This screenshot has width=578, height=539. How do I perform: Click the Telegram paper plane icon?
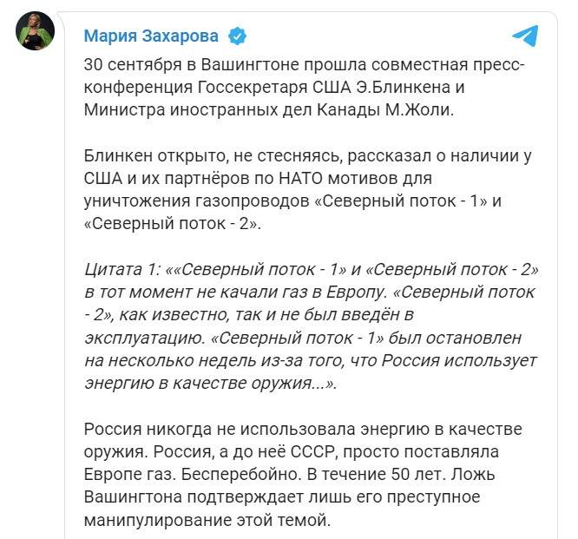pyautogui.click(x=525, y=36)
